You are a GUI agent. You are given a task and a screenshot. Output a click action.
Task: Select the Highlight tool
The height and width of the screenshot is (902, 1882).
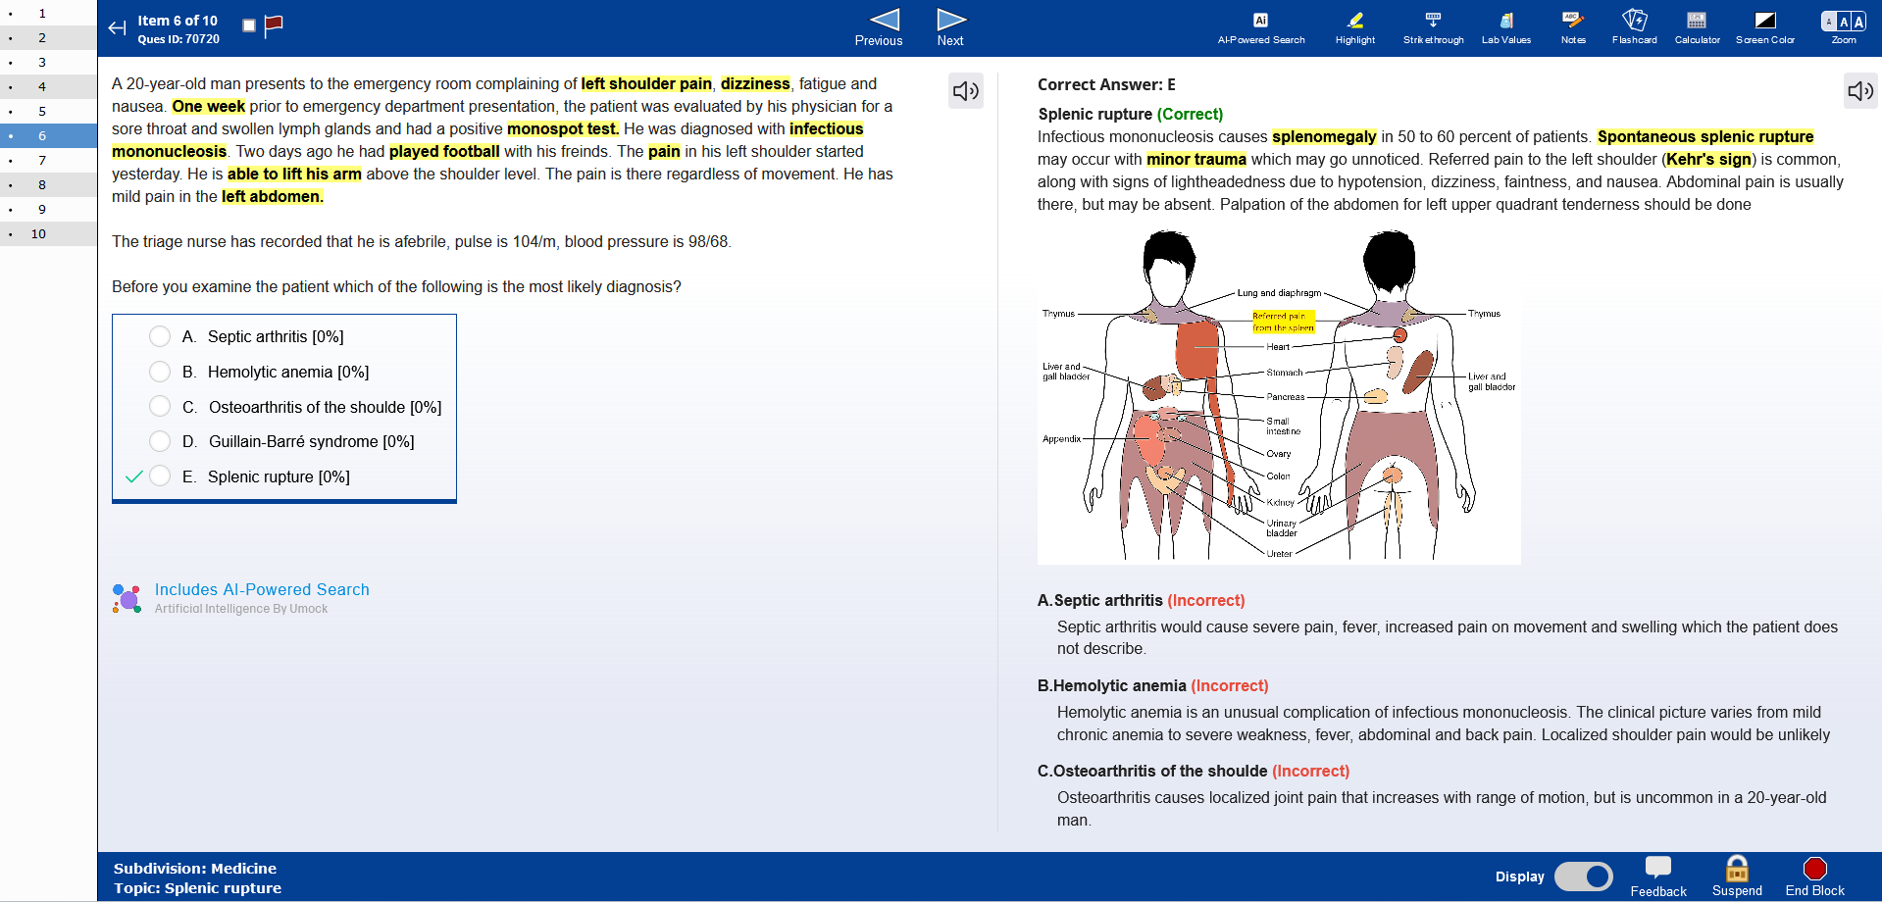click(x=1355, y=28)
